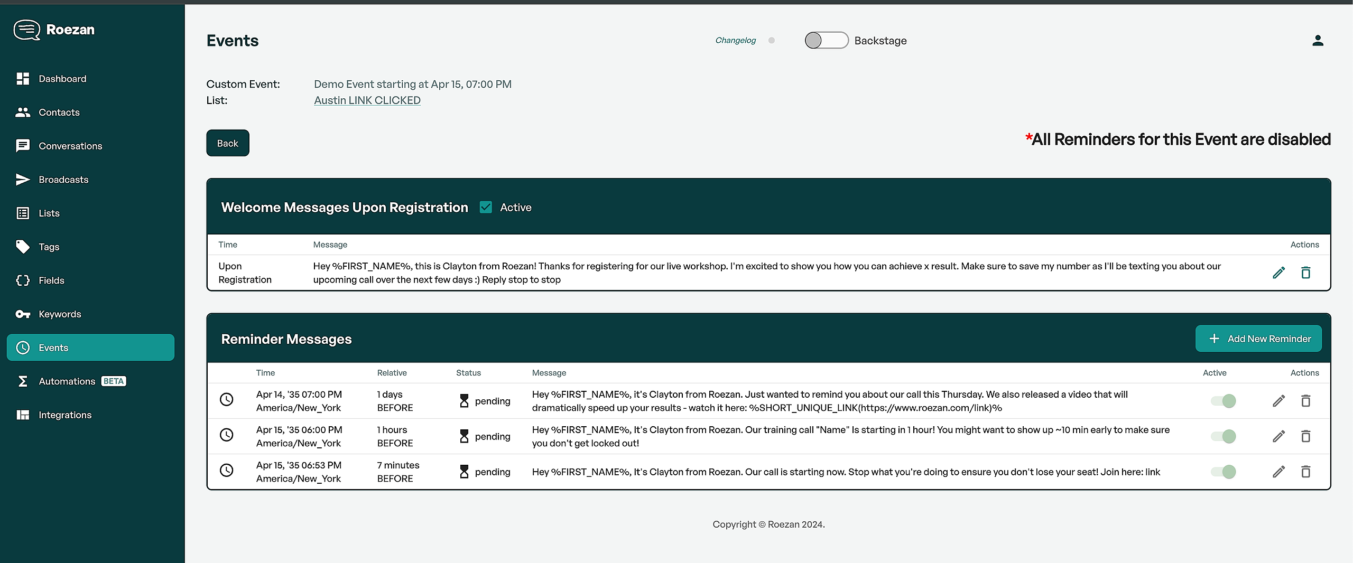The image size is (1353, 563).
Task: Toggle Active switch for 1 days reminder
Action: tap(1224, 401)
